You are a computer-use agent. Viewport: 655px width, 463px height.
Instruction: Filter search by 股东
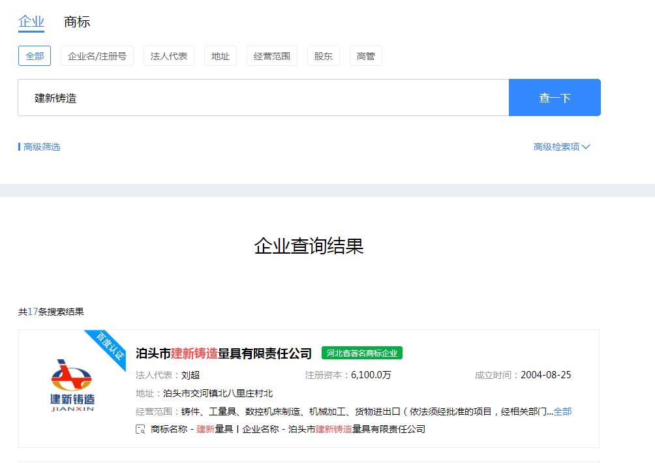pyautogui.click(x=324, y=56)
